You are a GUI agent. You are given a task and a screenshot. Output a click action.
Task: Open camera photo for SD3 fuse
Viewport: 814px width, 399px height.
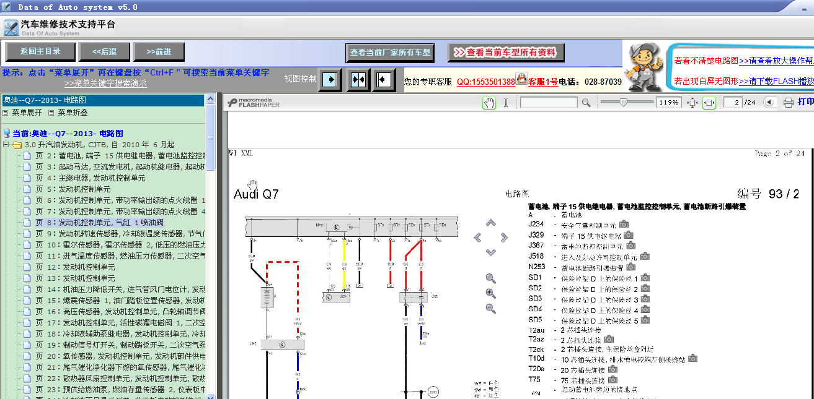[x=645, y=299]
